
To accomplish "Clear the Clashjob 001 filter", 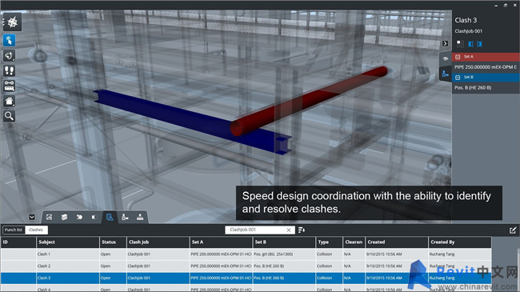I will [x=289, y=230].
